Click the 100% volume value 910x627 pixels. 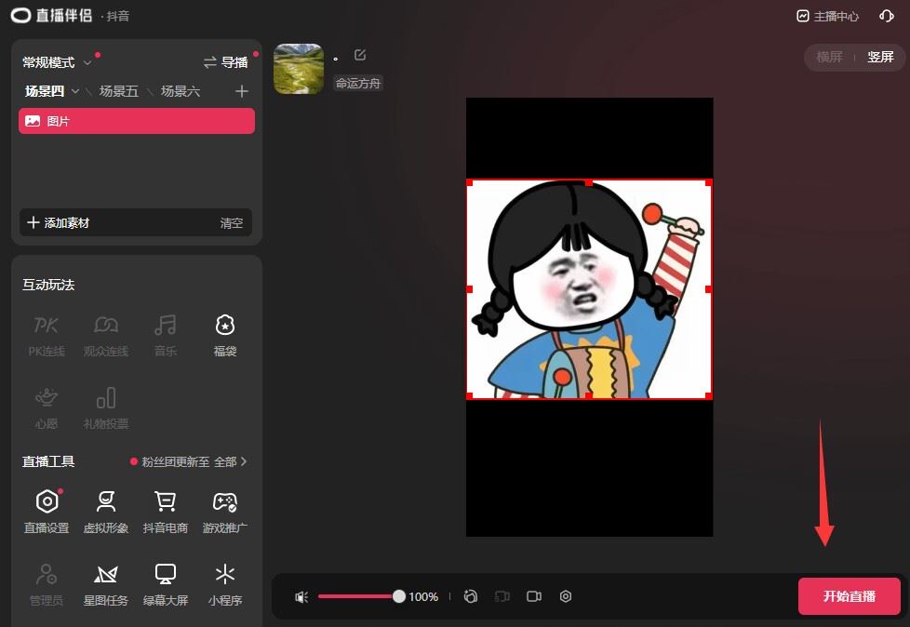pos(423,597)
